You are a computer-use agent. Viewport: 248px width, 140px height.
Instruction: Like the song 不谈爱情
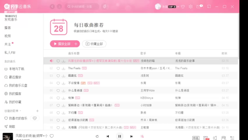58,83
